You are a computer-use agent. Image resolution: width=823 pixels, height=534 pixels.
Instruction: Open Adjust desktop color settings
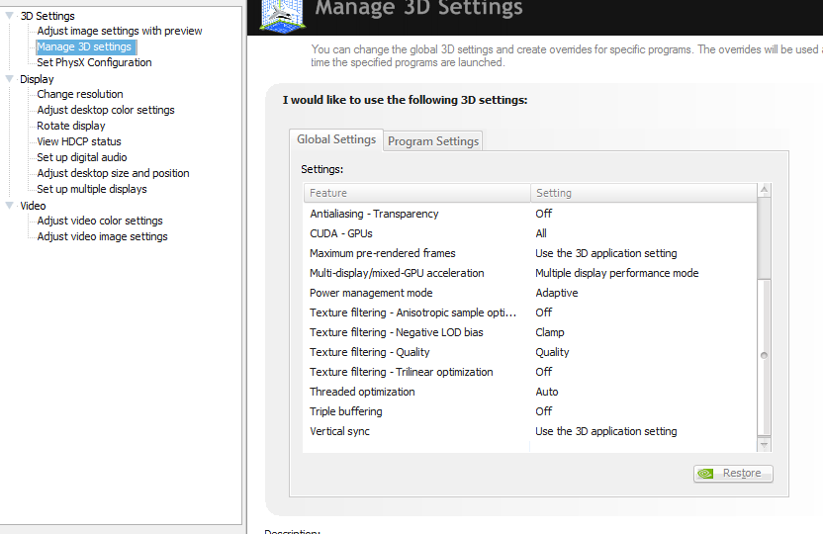tap(106, 110)
